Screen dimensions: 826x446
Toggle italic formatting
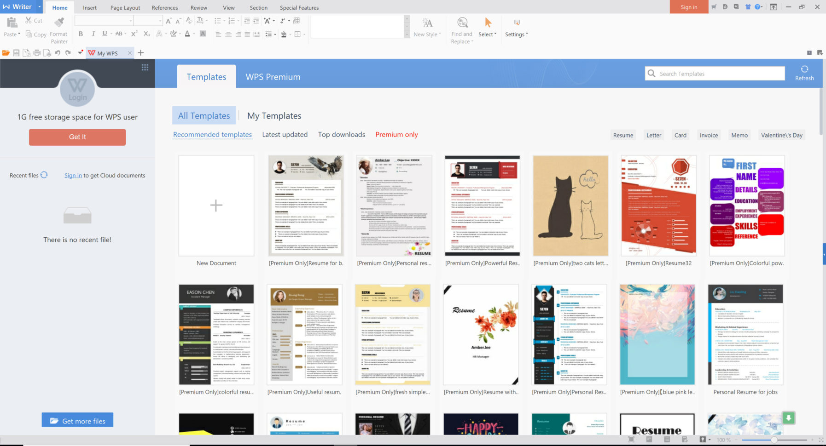point(93,34)
